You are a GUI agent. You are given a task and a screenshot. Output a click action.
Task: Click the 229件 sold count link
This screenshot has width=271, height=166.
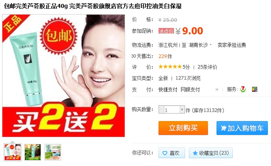tap(165, 56)
